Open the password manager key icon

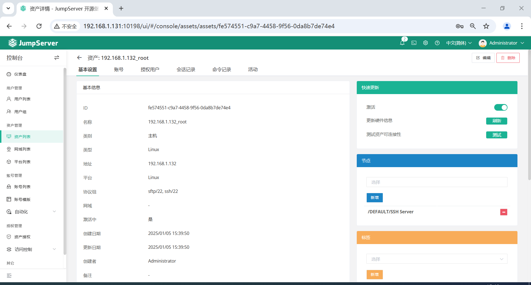(x=460, y=26)
